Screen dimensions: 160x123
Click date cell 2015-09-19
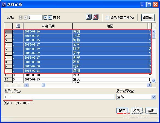point(48,49)
